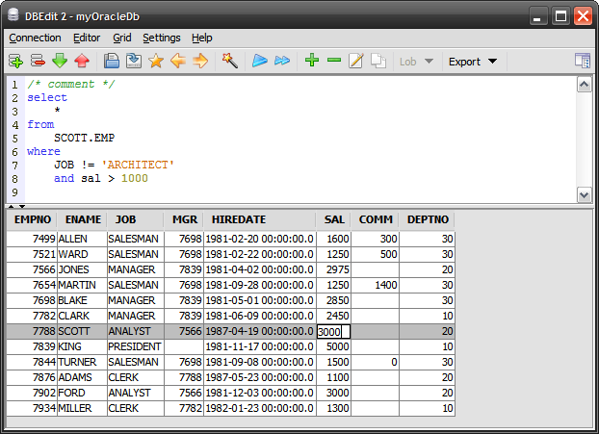Click the remove connection icon with red minus
This screenshot has width=599, height=434.
click(38, 61)
